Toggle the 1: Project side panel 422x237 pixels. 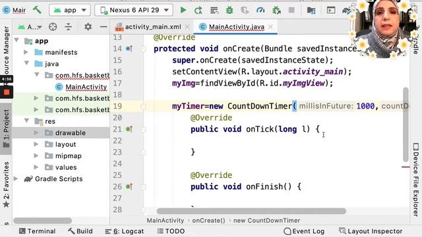(6, 128)
